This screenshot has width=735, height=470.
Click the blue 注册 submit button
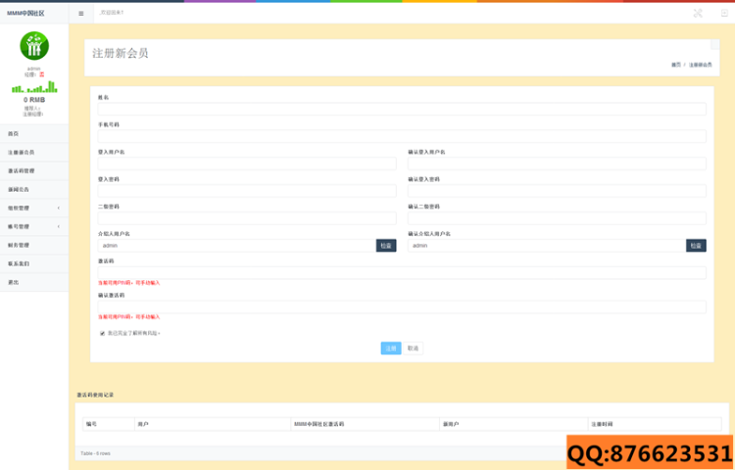[391, 349]
